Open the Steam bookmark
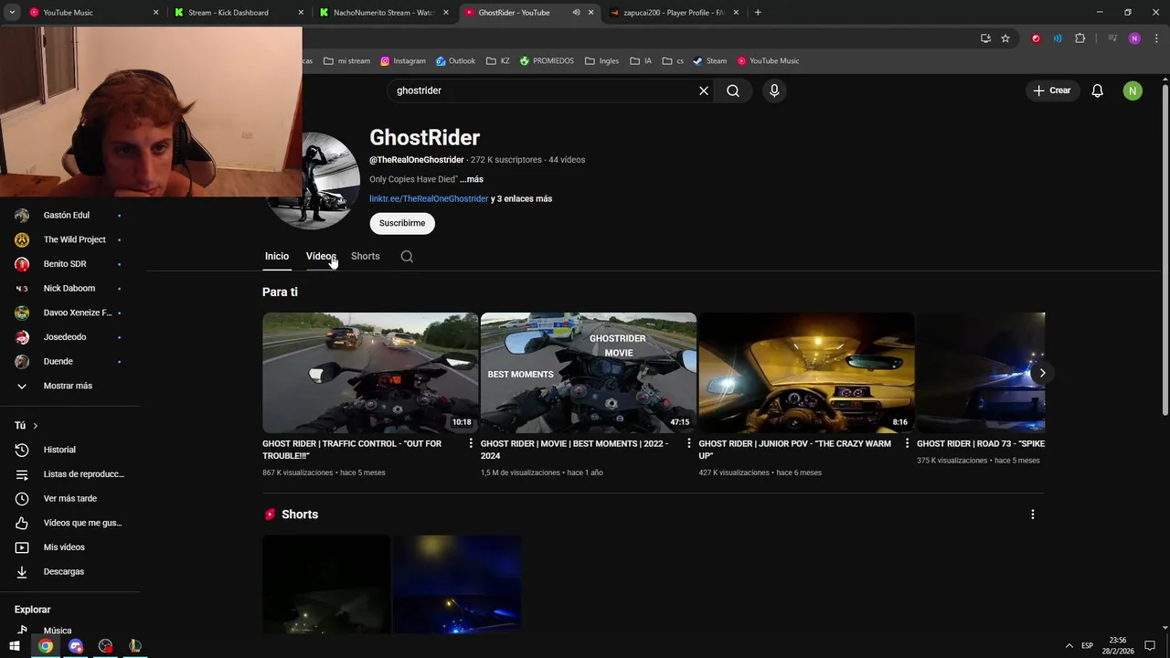Viewport: 1170px width, 658px height. 709,61
